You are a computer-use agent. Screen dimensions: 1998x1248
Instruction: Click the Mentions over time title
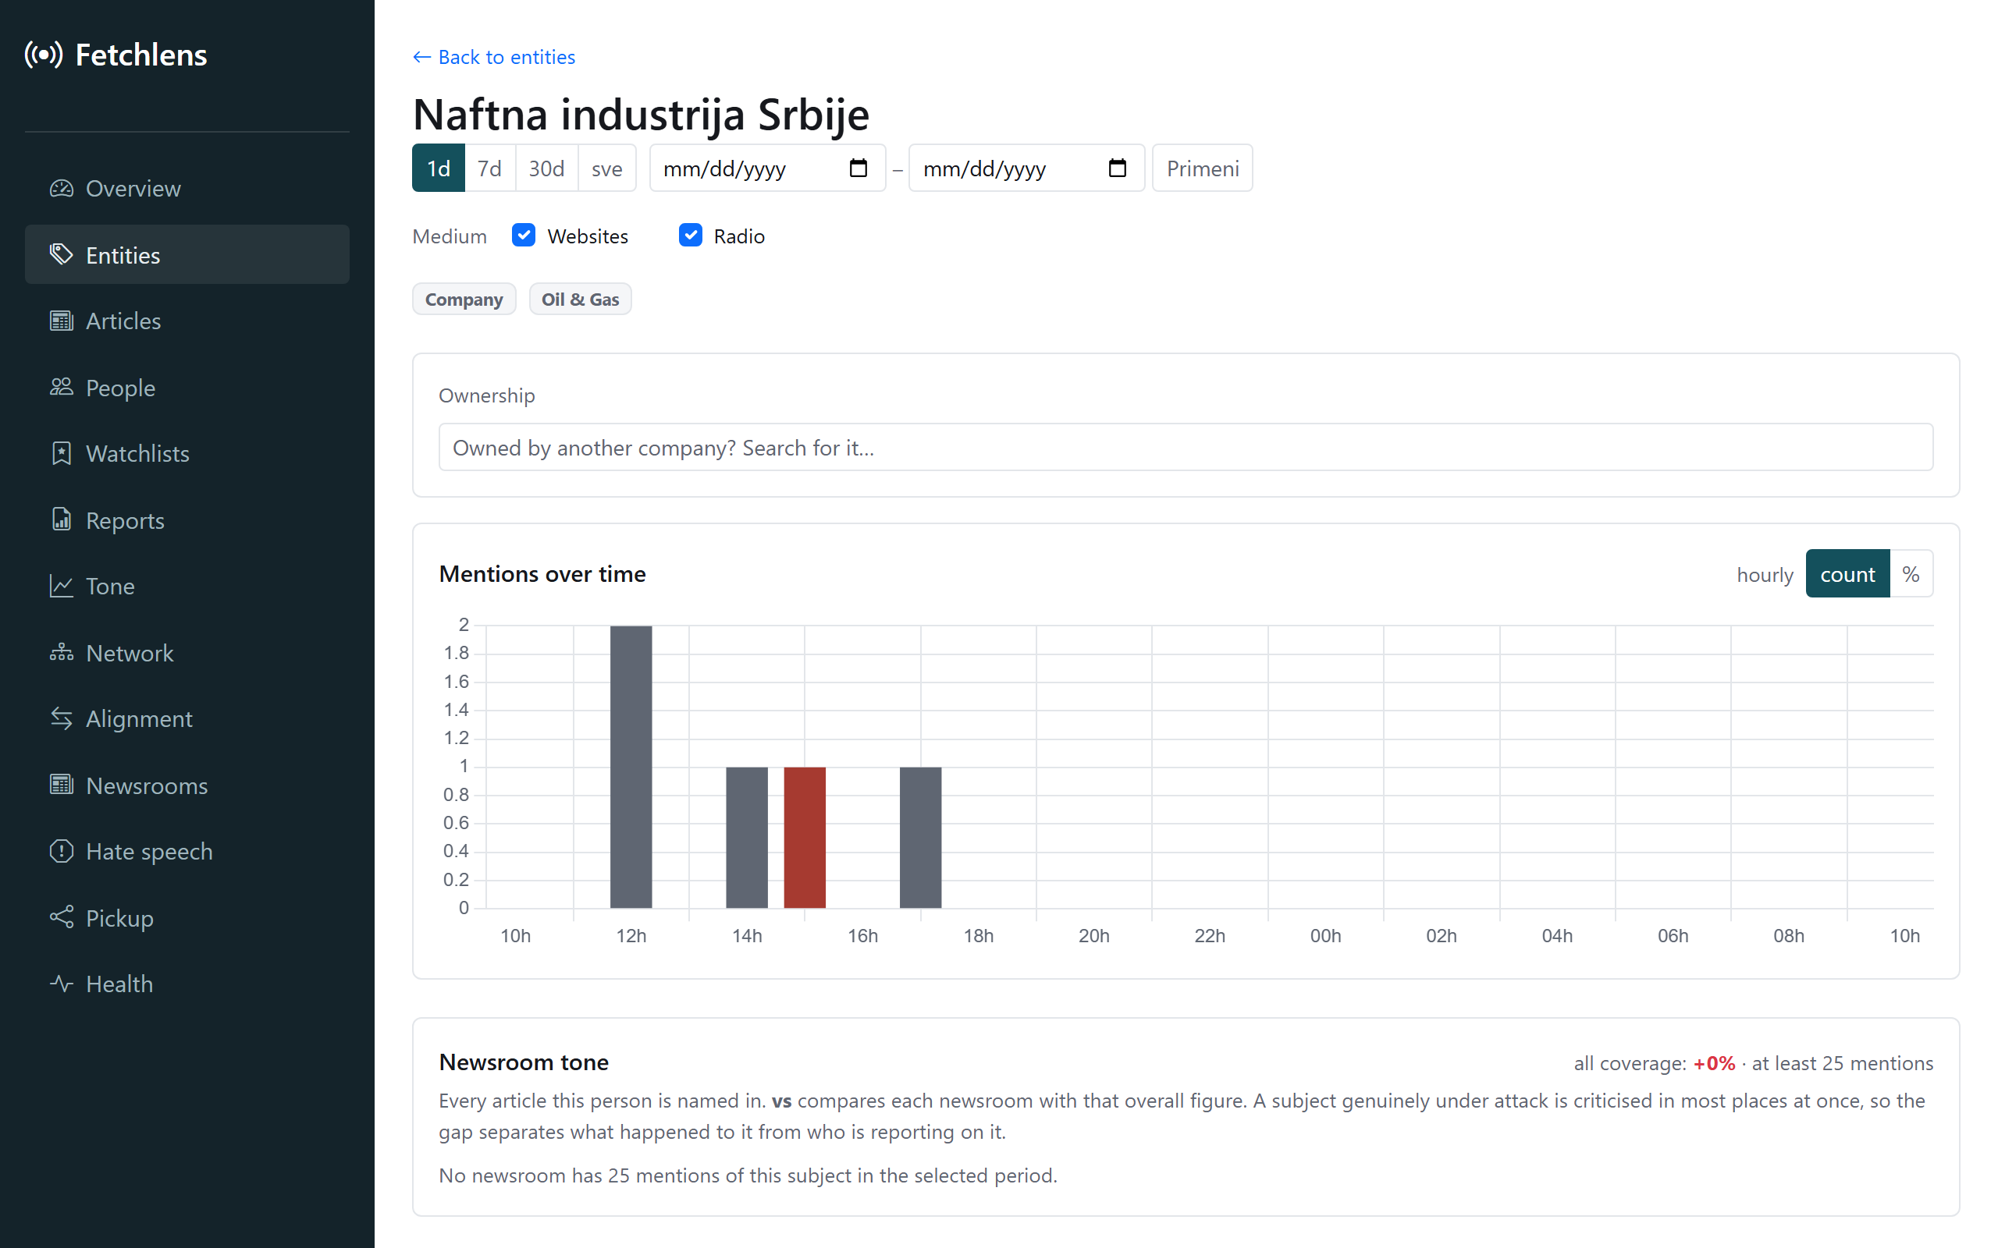(542, 573)
